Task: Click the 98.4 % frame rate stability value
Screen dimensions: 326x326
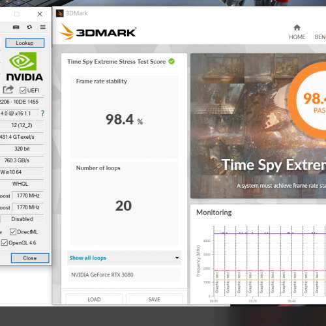Action: 124,120
